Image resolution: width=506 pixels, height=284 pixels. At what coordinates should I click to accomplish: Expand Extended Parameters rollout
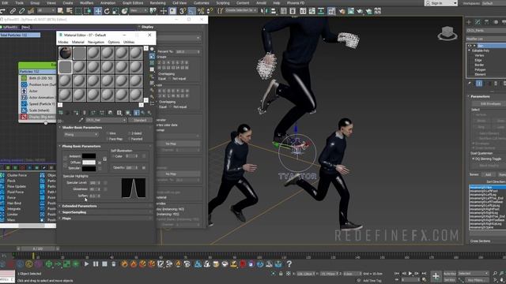pyautogui.click(x=79, y=206)
